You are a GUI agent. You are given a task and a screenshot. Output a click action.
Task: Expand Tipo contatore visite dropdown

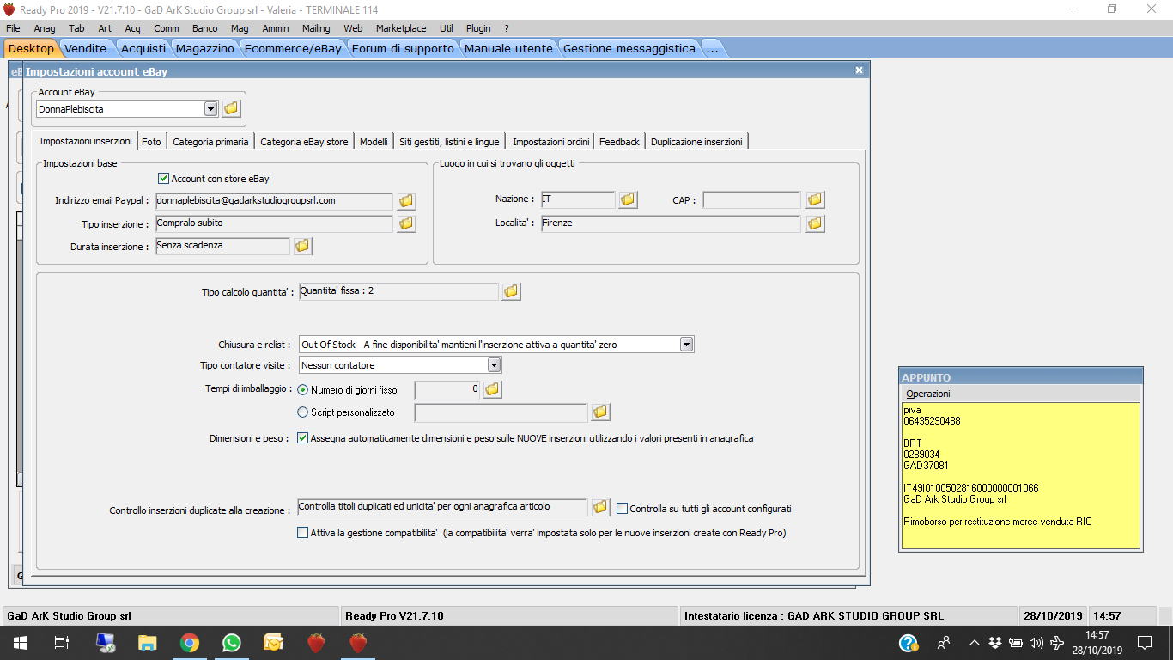point(494,365)
